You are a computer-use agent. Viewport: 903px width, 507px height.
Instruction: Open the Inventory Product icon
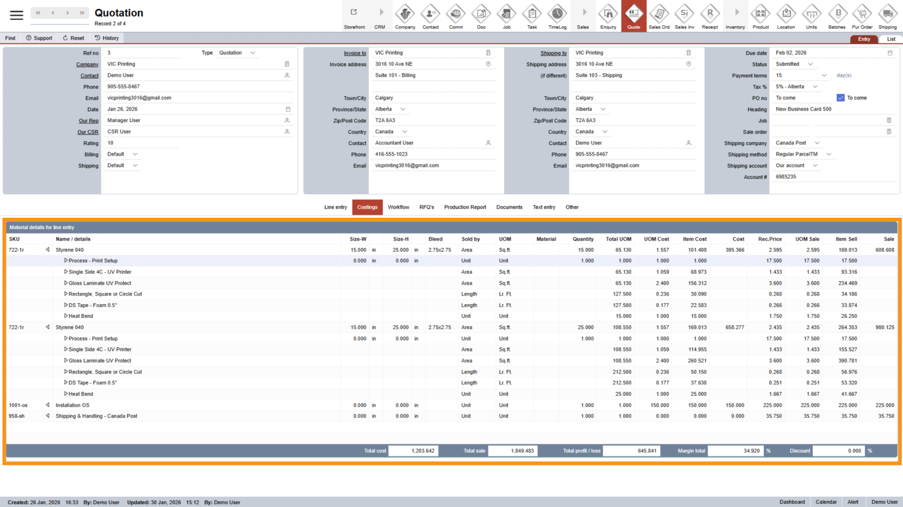point(760,16)
